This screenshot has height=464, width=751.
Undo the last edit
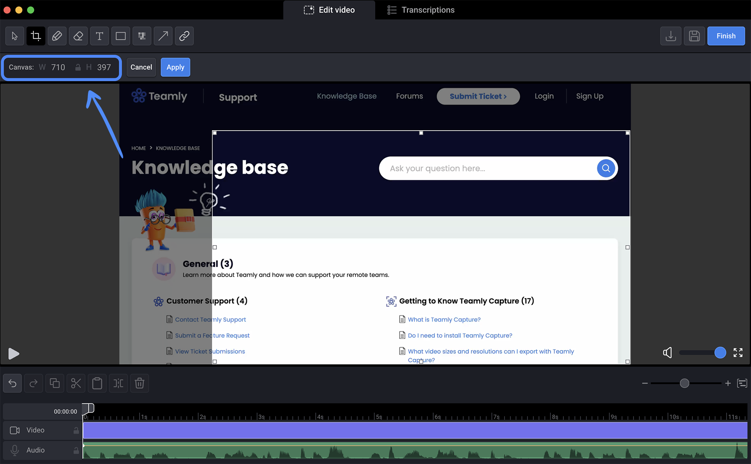coord(13,383)
